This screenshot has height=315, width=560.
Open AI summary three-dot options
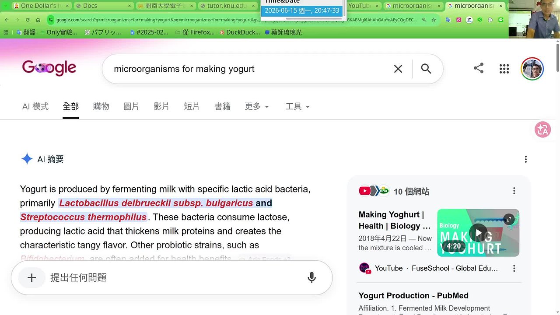pos(526,159)
